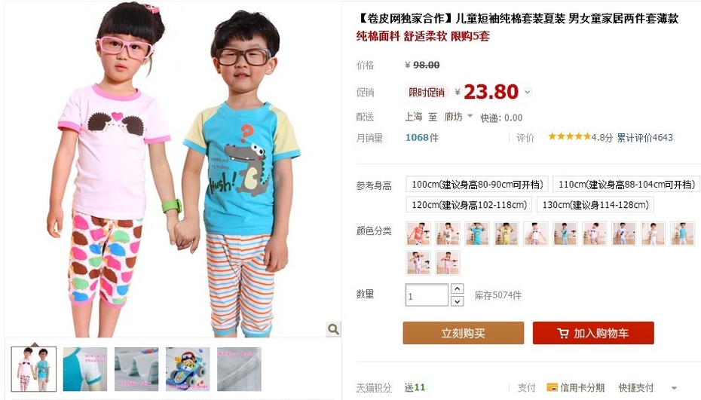Select size 130cm (建议身114-128cm)
This screenshot has height=400, width=701.
595,205
